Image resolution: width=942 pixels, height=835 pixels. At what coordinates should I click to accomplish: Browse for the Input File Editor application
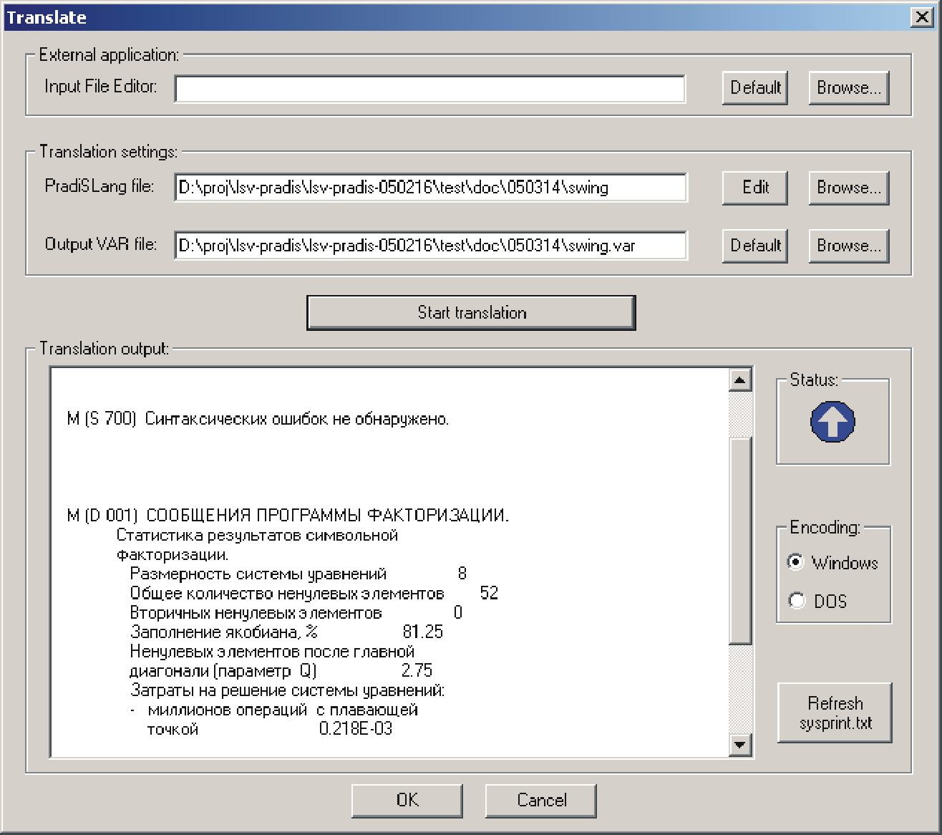849,88
